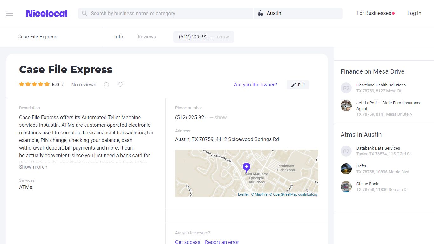434x244 pixels.
Task: Click Log In
Action: 414,13
